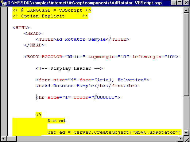Click the opening HTML tag text
This screenshot has height=142, width=190.
21,28
